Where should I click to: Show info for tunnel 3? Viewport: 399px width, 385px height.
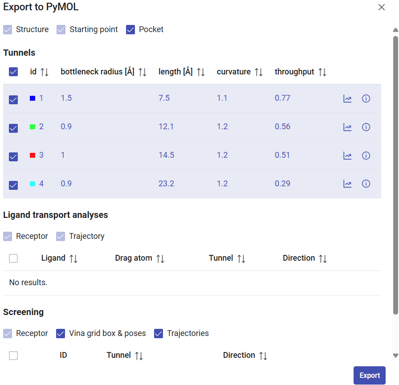tap(366, 156)
